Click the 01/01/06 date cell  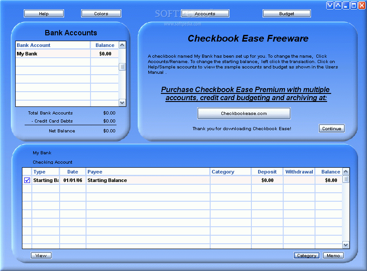click(73, 180)
